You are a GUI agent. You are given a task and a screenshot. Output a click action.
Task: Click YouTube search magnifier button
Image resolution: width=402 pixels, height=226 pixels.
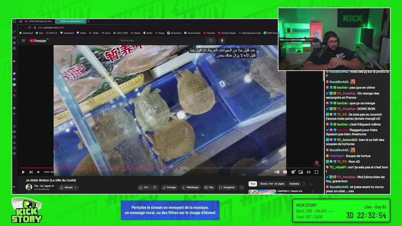pos(211,40)
